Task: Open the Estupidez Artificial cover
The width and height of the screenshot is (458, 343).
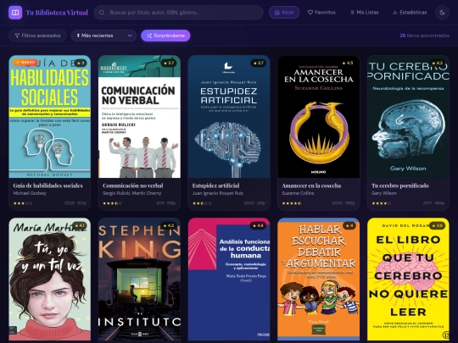Action: point(229,117)
